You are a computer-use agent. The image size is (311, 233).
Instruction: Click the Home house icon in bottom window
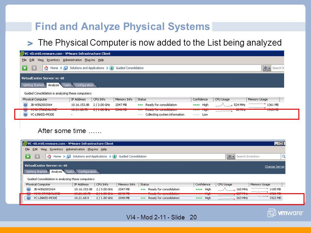coord(49,156)
